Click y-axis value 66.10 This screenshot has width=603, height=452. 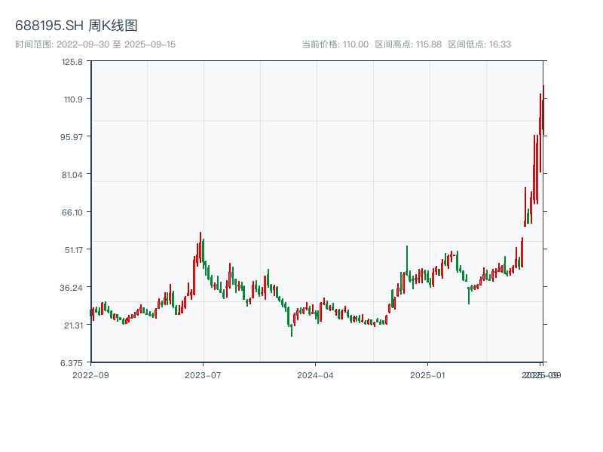[72, 212]
